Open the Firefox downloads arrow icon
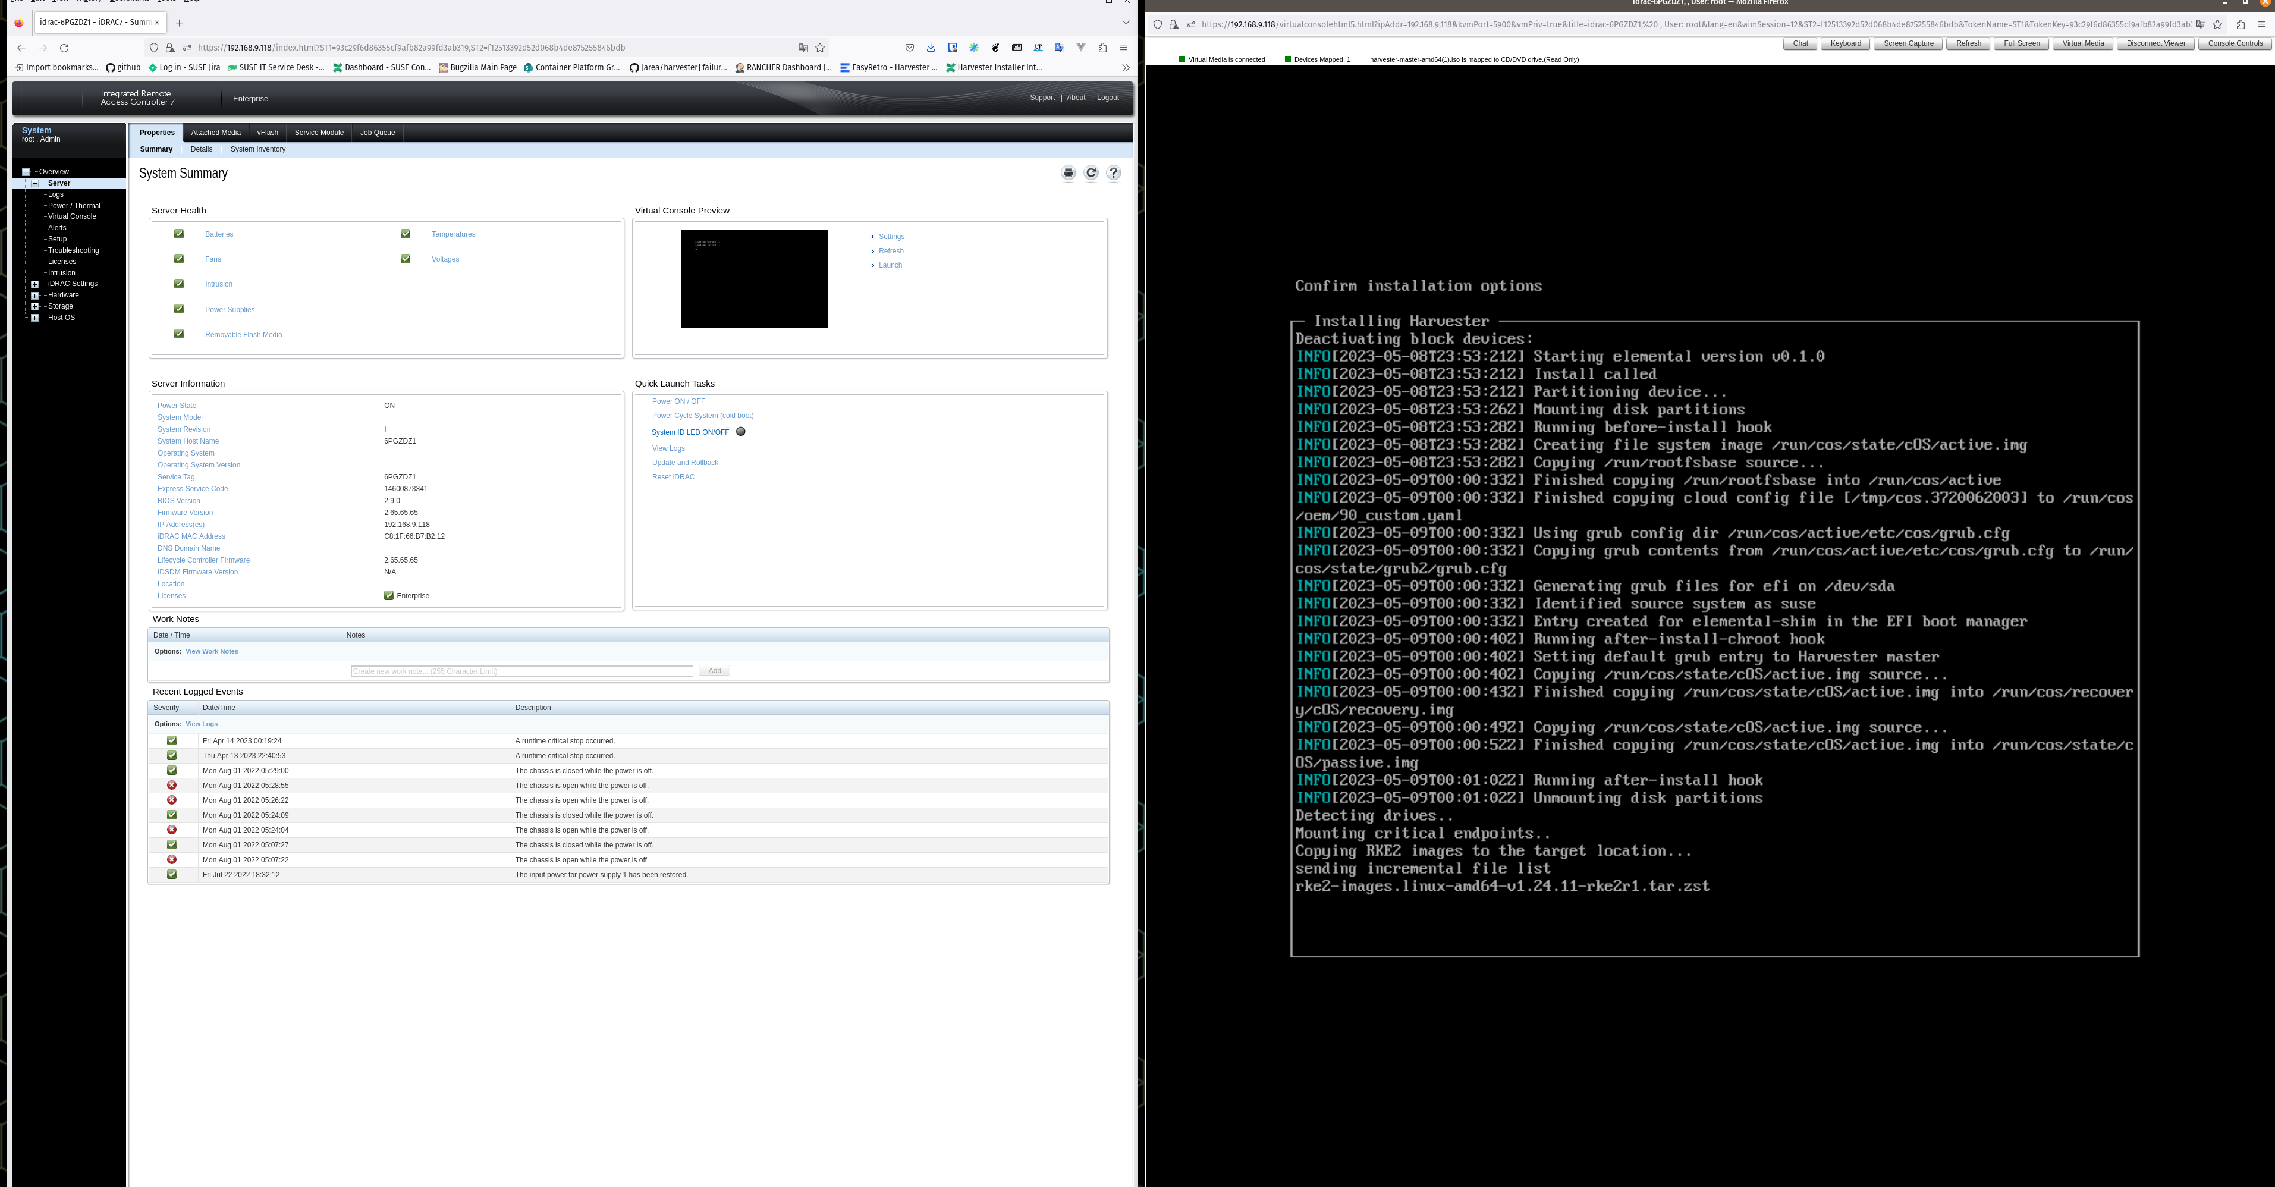2275x1187 pixels. pyautogui.click(x=931, y=48)
